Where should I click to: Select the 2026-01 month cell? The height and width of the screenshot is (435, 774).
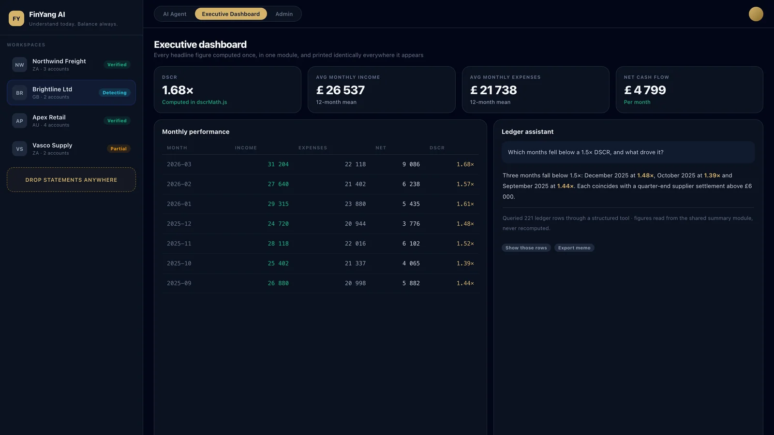coord(179,204)
